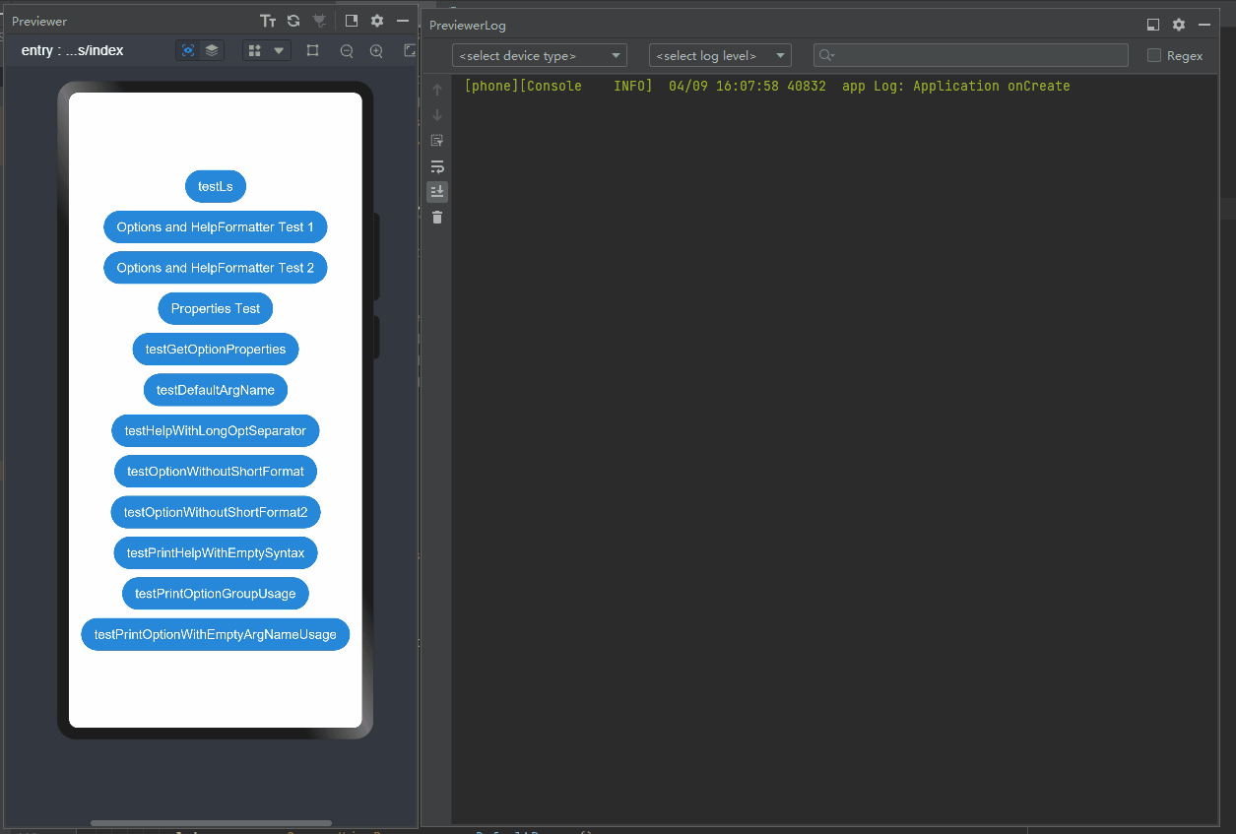
Task: Open the select log level dropdown
Action: pyautogui.click(x=720, y=56)
